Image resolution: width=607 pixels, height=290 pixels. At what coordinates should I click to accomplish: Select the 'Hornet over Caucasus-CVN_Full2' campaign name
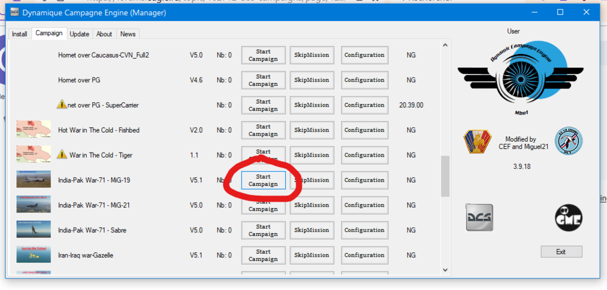tap(103, 55)
